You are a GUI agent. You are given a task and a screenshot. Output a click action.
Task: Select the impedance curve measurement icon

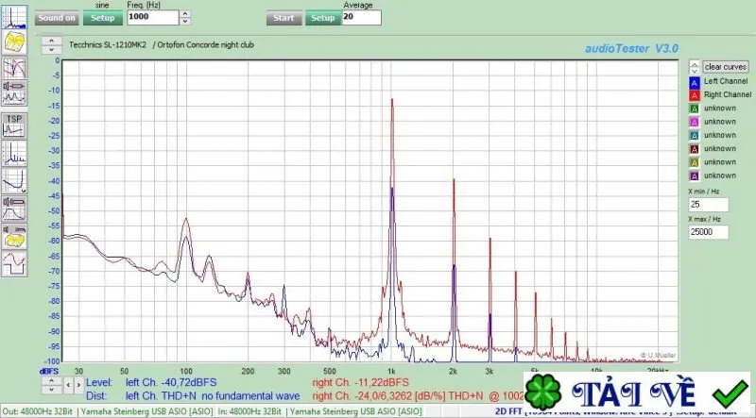(x=14, y=181)
